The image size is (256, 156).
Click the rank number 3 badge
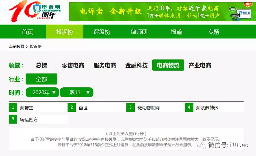click(x=131, y=107)
